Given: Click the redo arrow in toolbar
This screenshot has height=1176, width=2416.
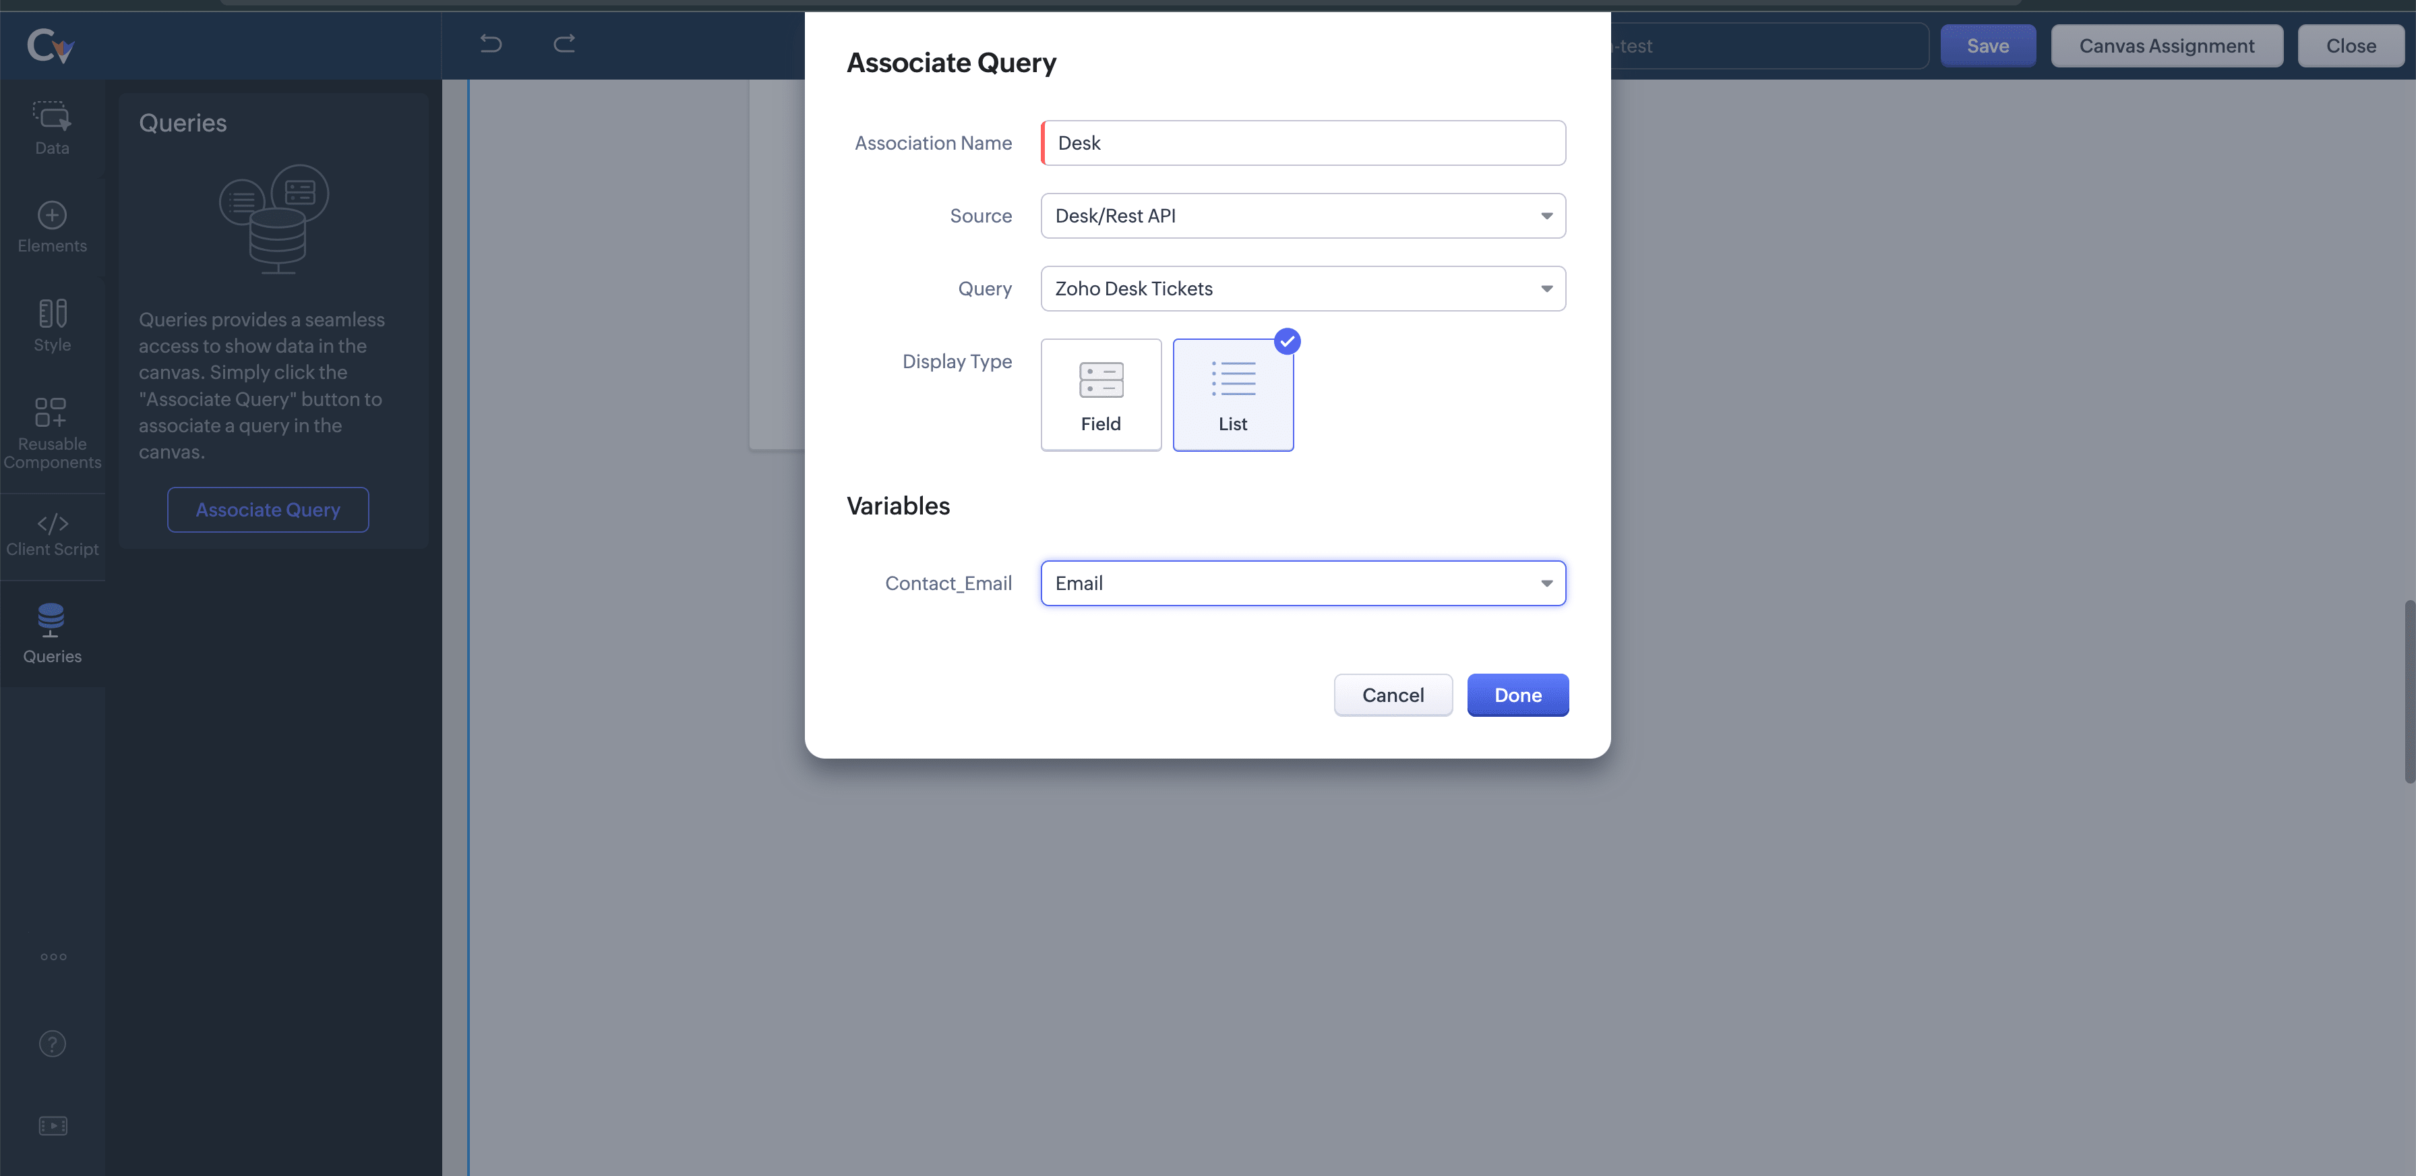Looking at the screenshot, I should click(x=564, y=43).
